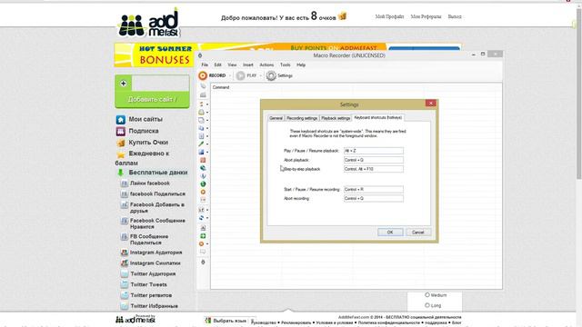582x327 pixels.
Task: Switch to the General tab in Settings
Action: [276, 118]
